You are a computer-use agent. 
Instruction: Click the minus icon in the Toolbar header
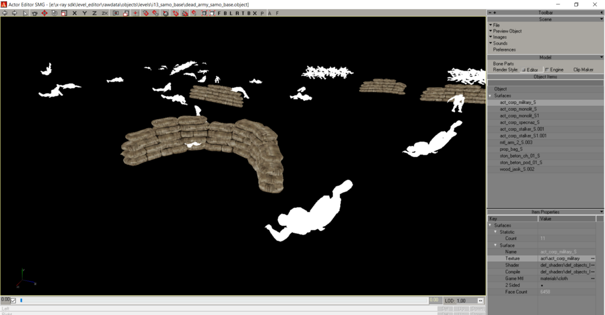tap(490, 13)
